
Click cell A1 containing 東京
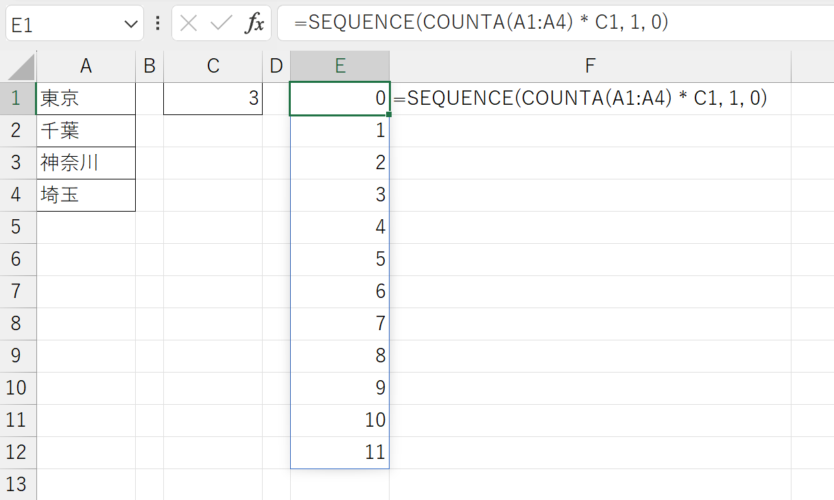pyautogui.click(x=86, y=99)
